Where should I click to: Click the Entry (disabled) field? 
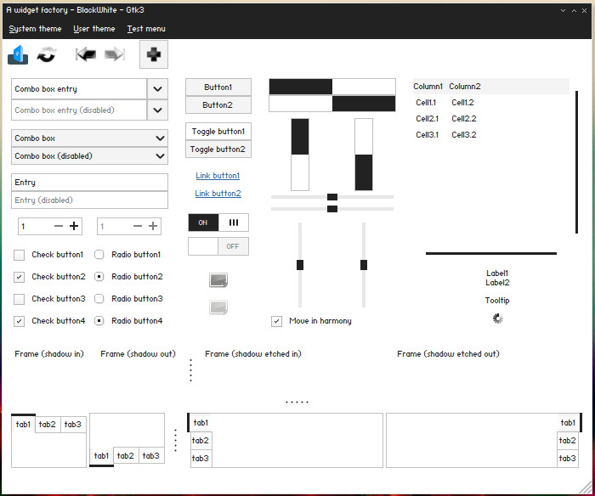[89, 200]
